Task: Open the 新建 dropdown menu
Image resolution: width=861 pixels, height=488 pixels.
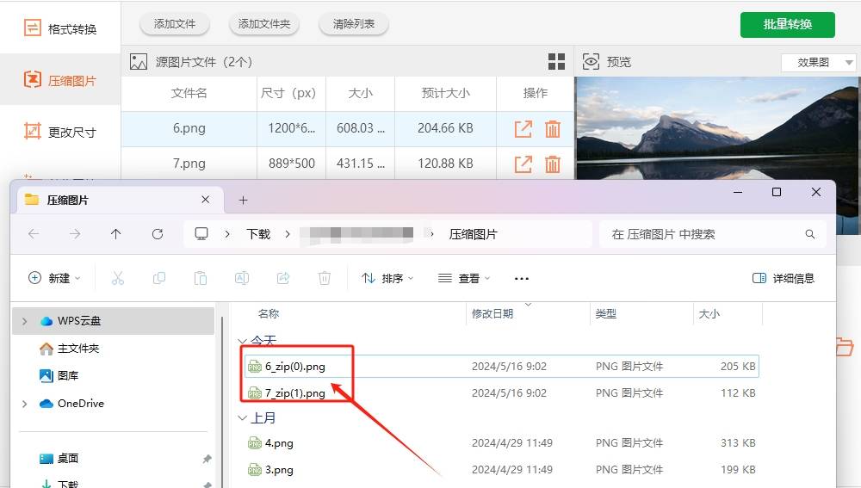Action: pos(53,278)
